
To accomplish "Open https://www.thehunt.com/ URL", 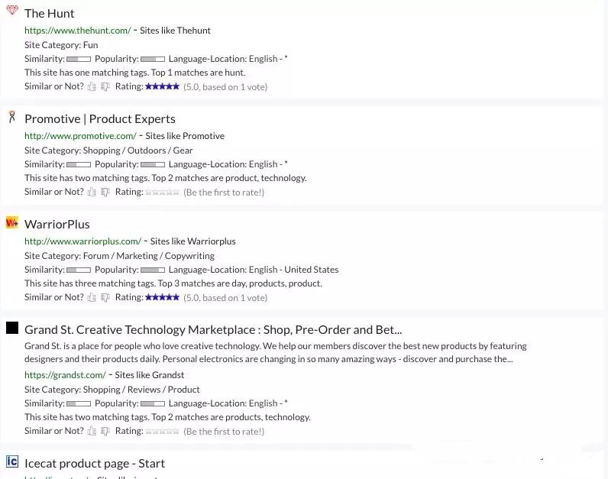I will [78, 31].
